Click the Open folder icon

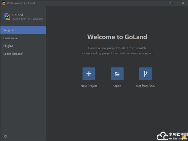(117, 74)
